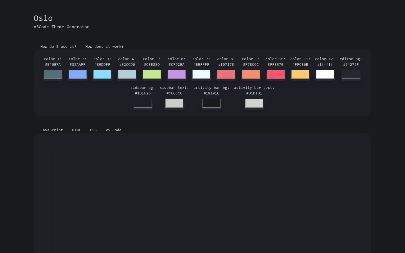Choose the color 6 purple swatch
405x253 pixels.
[x=177, y=74]
